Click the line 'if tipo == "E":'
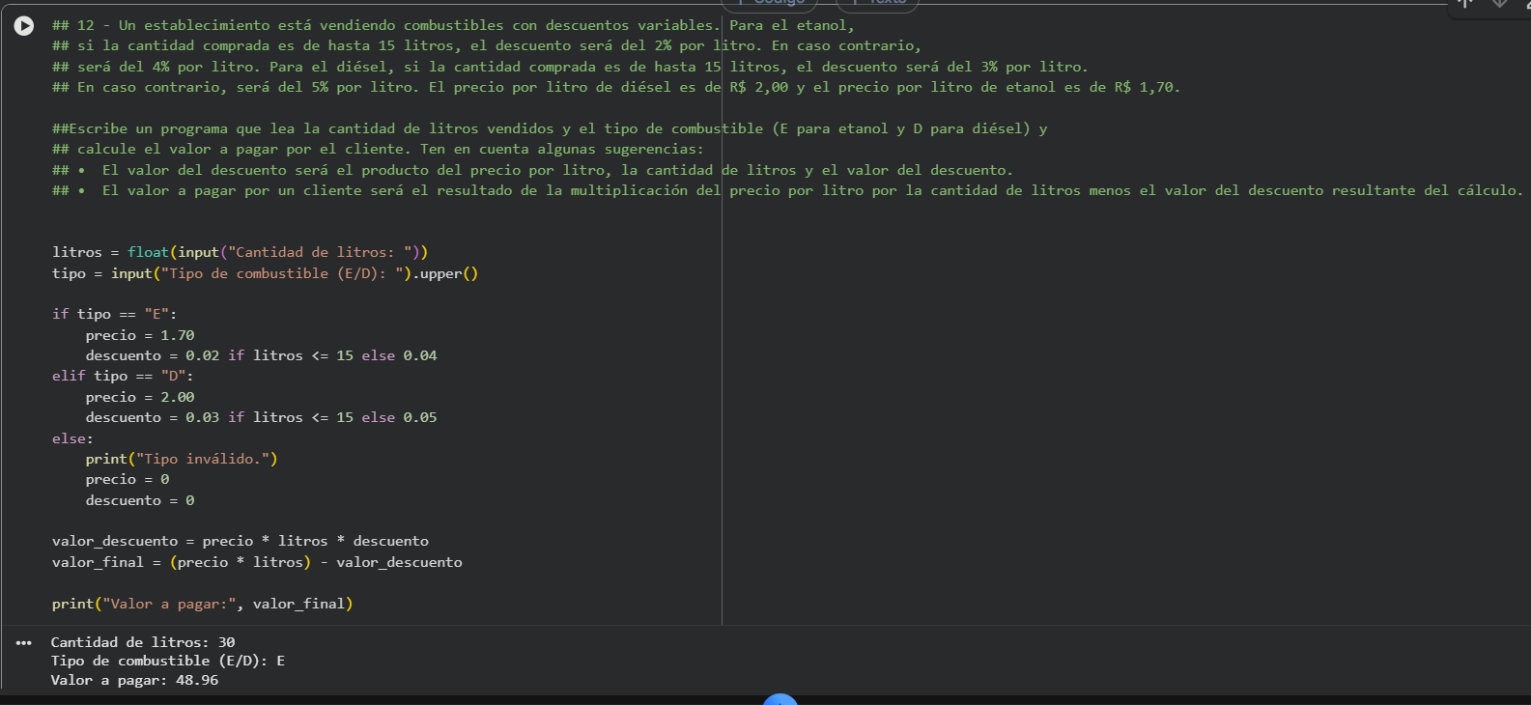 coord(114,315)
